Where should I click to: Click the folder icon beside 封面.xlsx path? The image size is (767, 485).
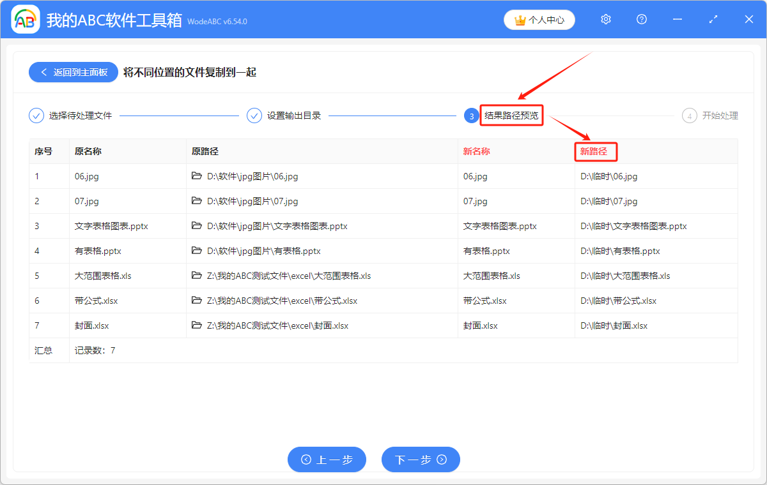(197, 325)
